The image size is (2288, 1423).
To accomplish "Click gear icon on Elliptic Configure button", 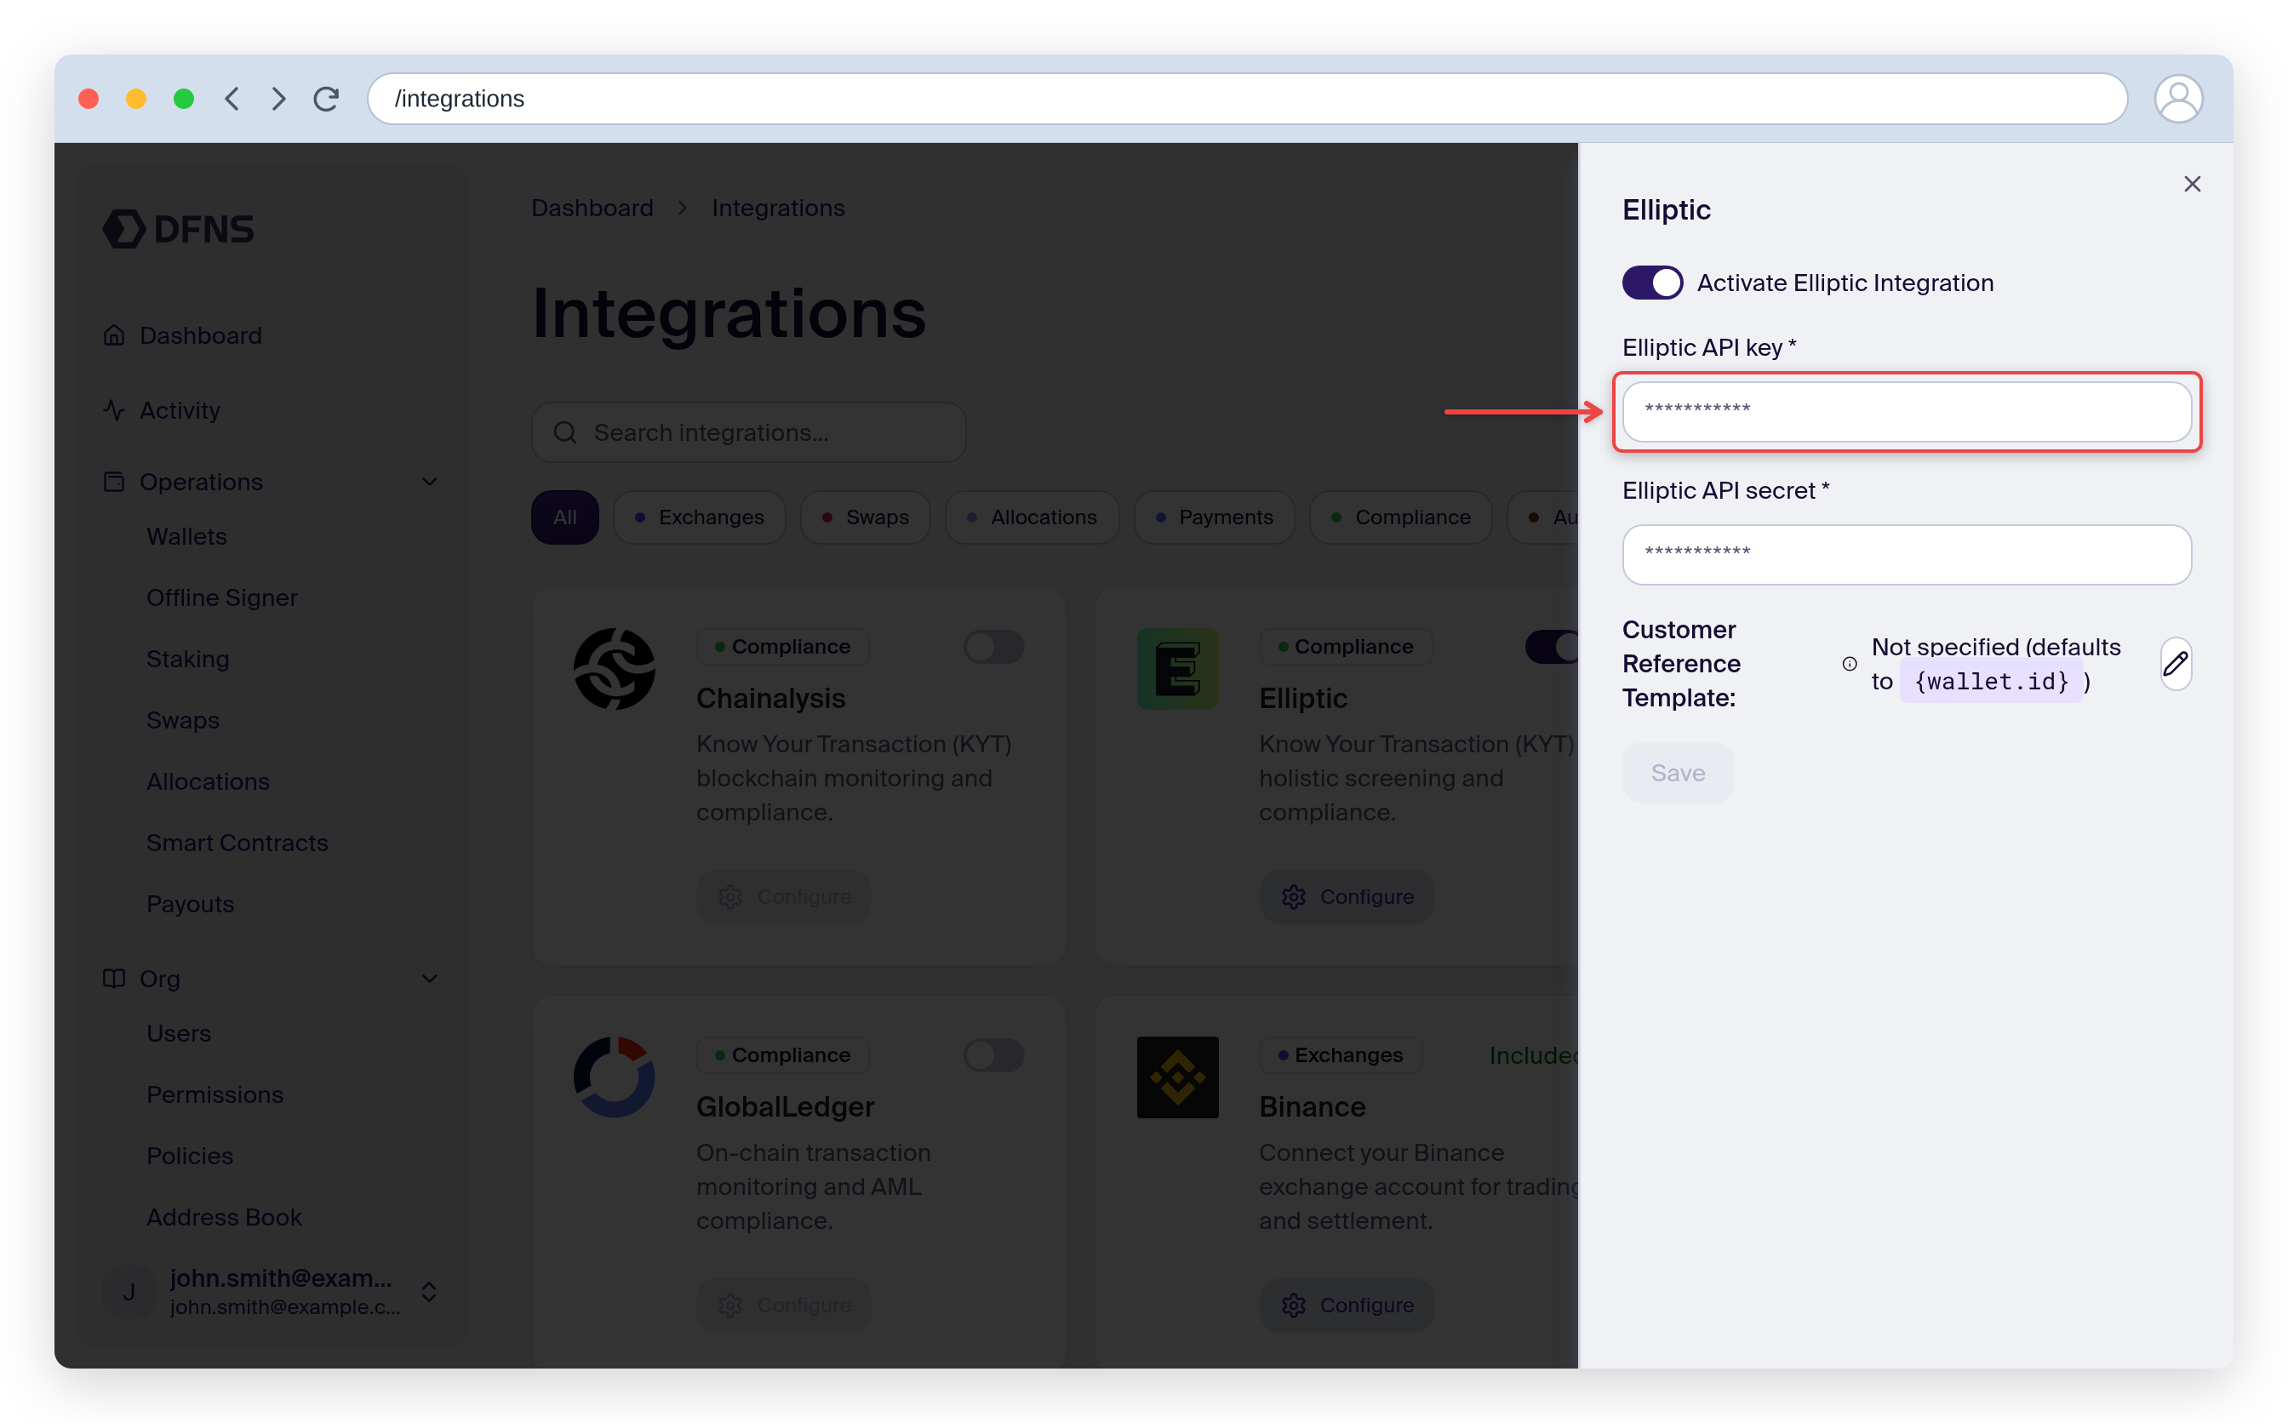I will click(x=1293, y=897).
